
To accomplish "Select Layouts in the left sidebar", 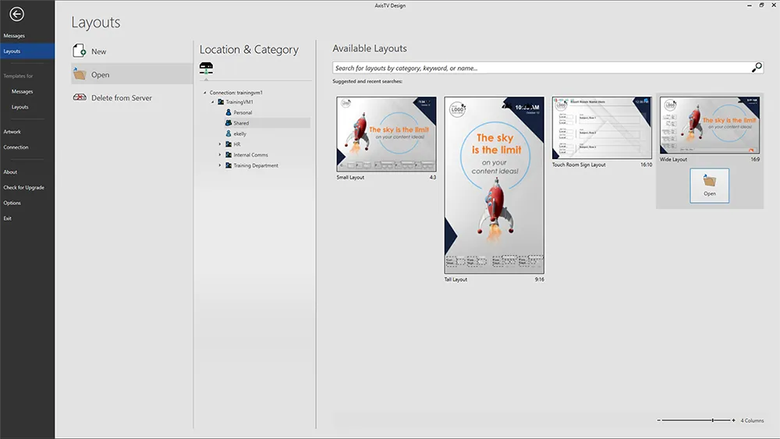I will click(27, 51).
